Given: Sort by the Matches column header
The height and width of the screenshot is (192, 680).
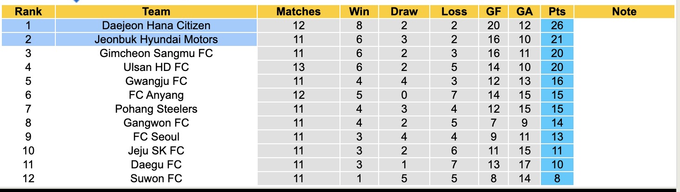Looking at the screenshot, I should click(x=298, y=12).
